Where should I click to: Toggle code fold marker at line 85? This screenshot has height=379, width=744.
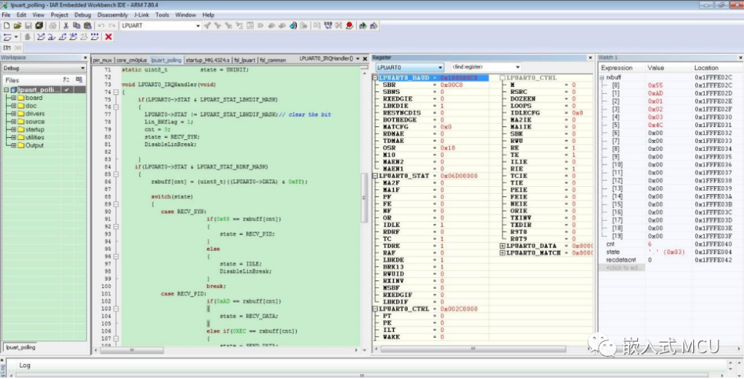(x=116, y=174)
